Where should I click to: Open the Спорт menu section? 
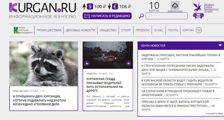tap(126, 30)
